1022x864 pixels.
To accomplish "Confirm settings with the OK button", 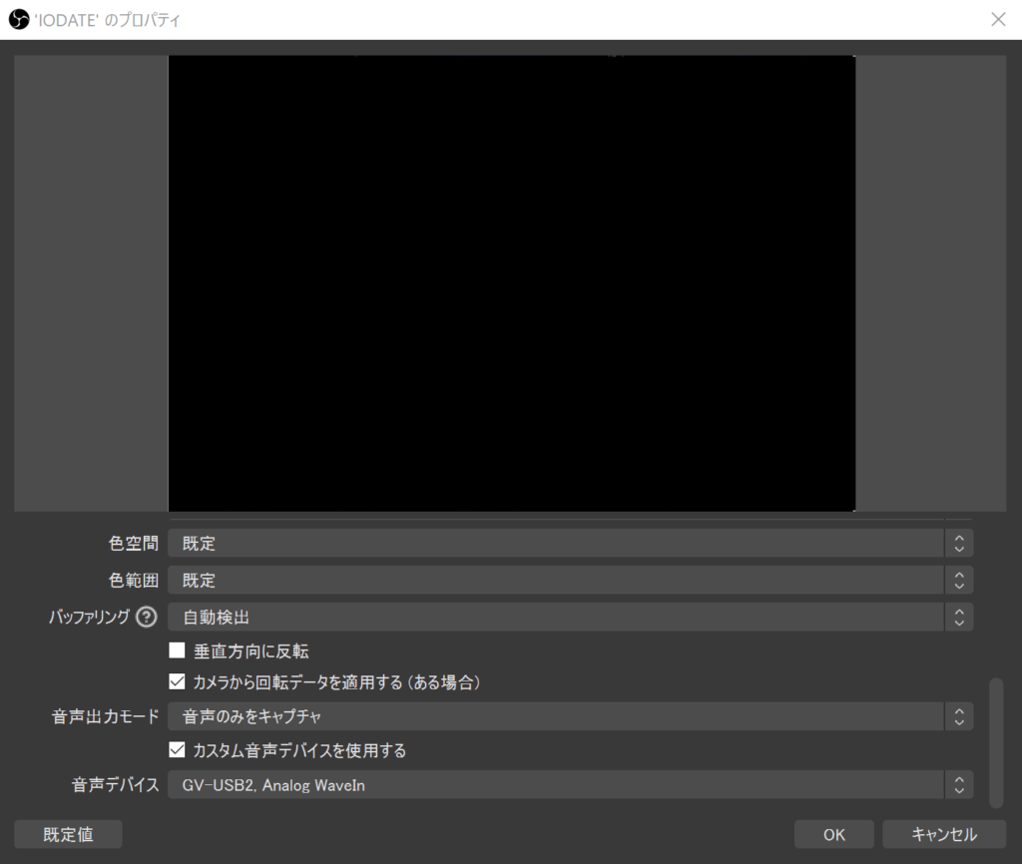I will point(833,835).
